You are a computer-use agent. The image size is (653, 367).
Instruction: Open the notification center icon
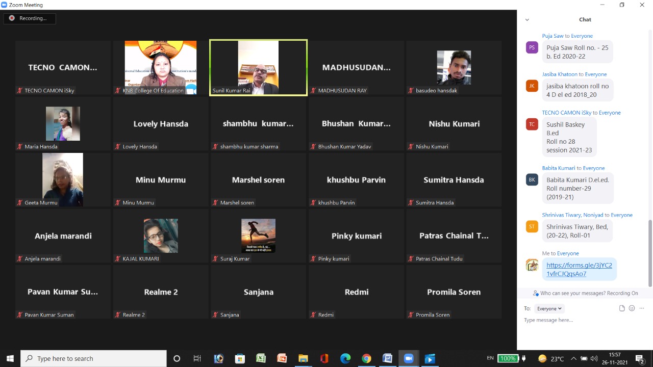click(x=640, y=358)
